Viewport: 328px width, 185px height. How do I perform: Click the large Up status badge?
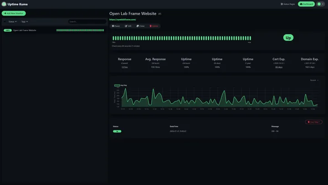click(288, 37)
